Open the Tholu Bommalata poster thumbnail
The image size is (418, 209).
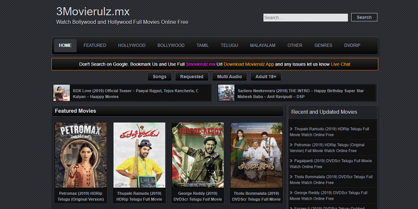[x=256, y=155]
